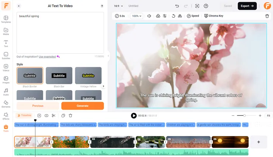Open the Speed control
The width and height of the screenshot is (273, 157).
(193, 16)
